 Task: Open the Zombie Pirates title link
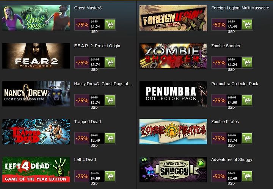click(x=225, y=122)
